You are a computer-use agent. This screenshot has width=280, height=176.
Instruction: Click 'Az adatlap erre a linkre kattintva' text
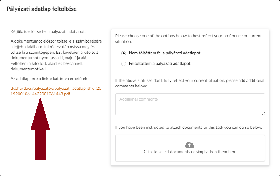pos(49,79)
